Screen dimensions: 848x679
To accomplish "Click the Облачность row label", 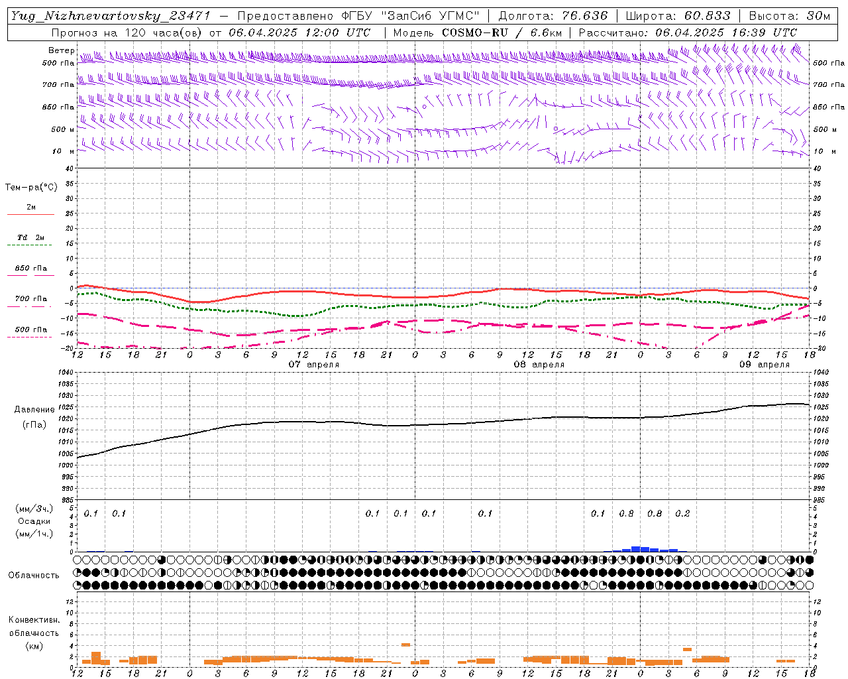I will [34, 576].
